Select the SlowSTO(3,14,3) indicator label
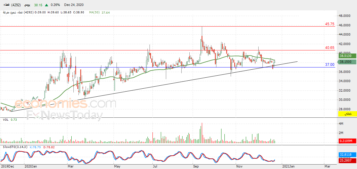Viewport: 357px width, 169px height. point(16,147)
